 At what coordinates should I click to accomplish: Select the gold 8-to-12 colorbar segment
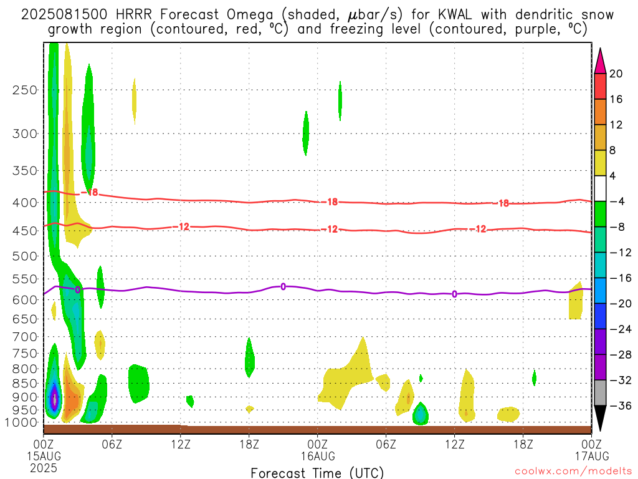point(600,138)
